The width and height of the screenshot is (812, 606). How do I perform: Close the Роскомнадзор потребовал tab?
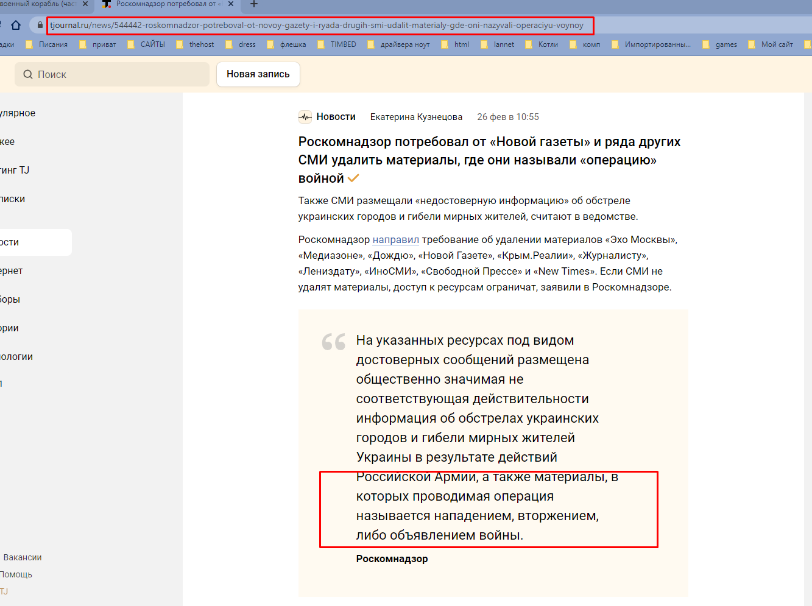[231, 4]
